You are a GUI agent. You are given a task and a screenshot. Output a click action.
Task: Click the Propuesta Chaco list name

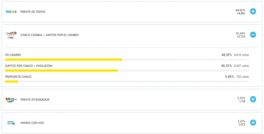18,77
